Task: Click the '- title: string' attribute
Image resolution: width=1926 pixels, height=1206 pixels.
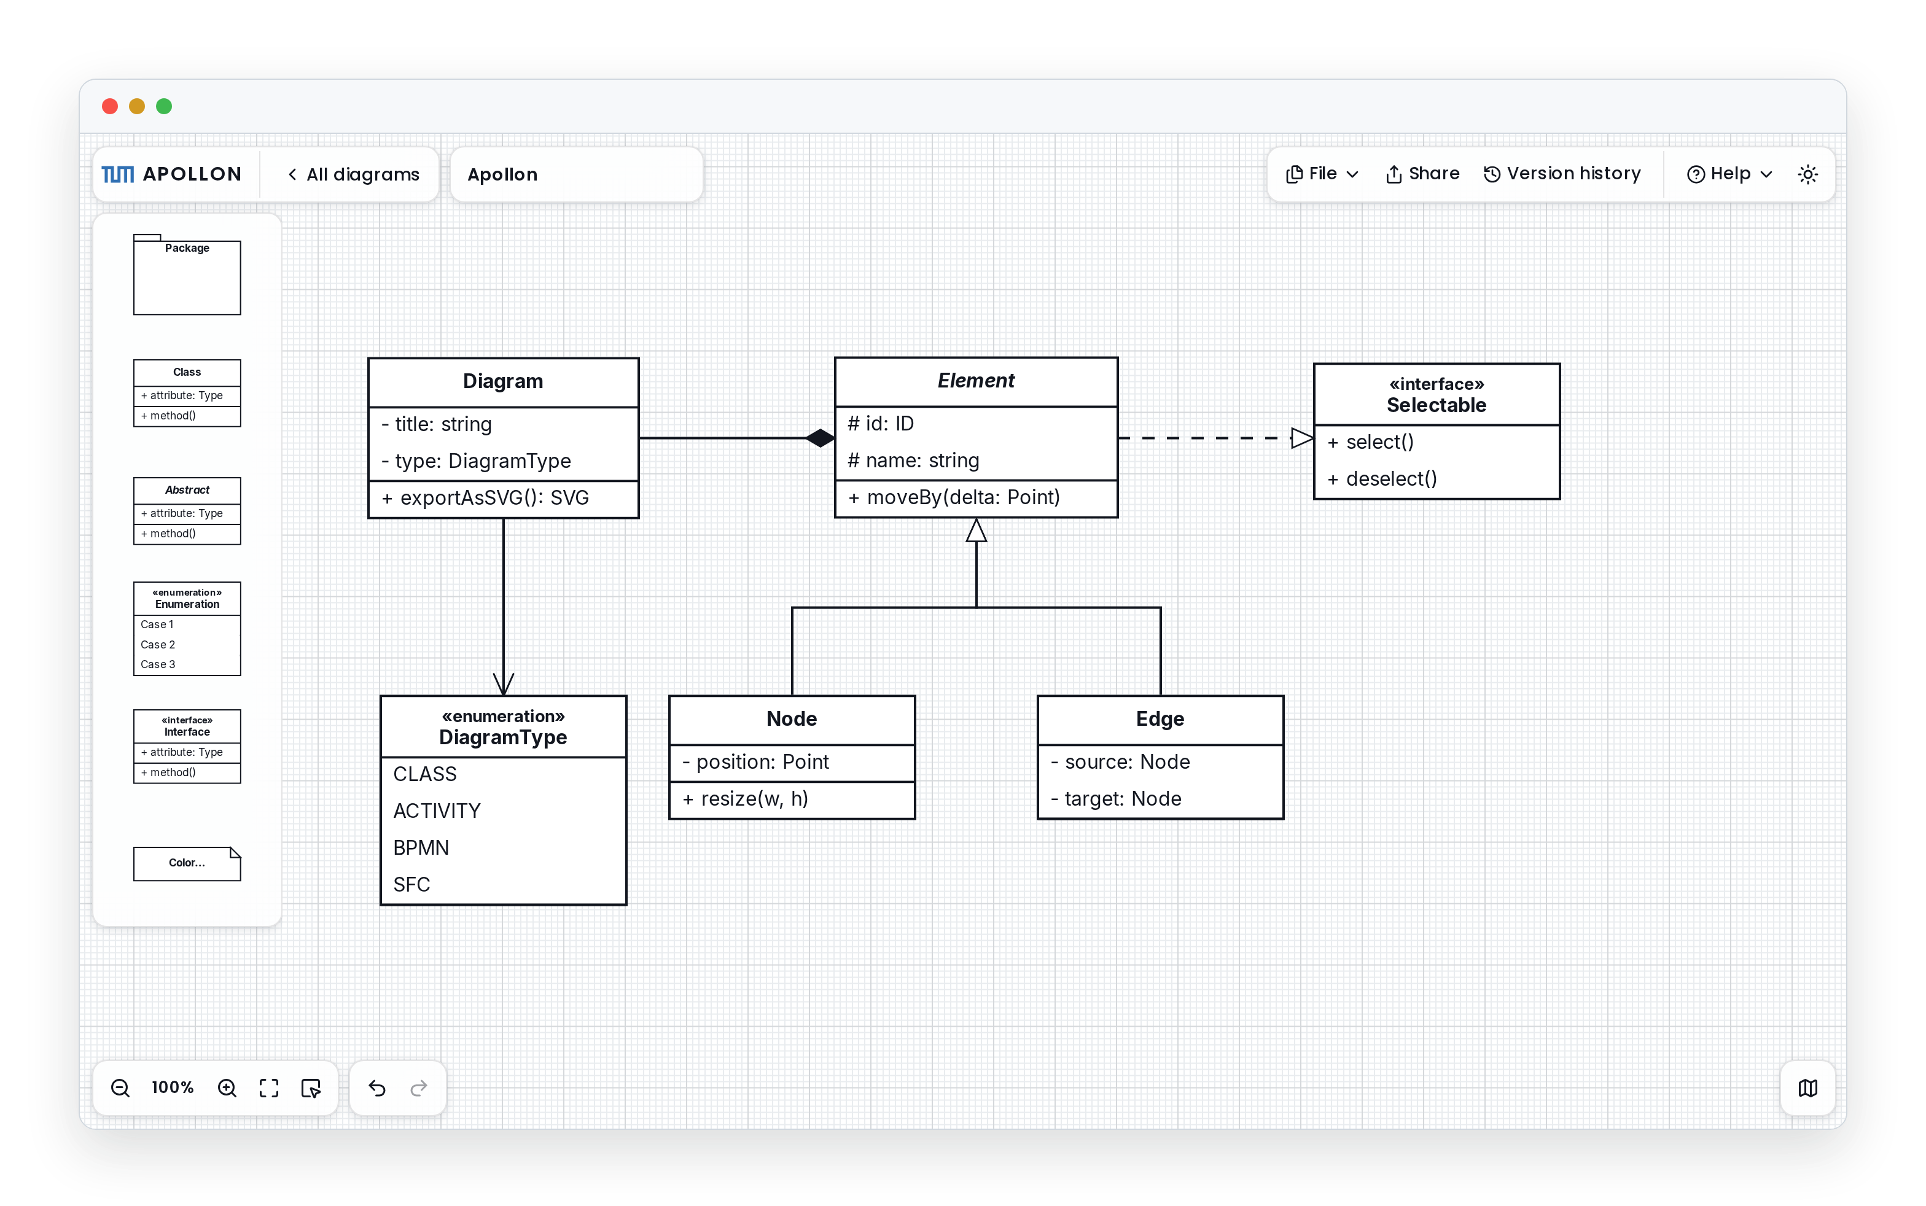Action: pos(503,424)
